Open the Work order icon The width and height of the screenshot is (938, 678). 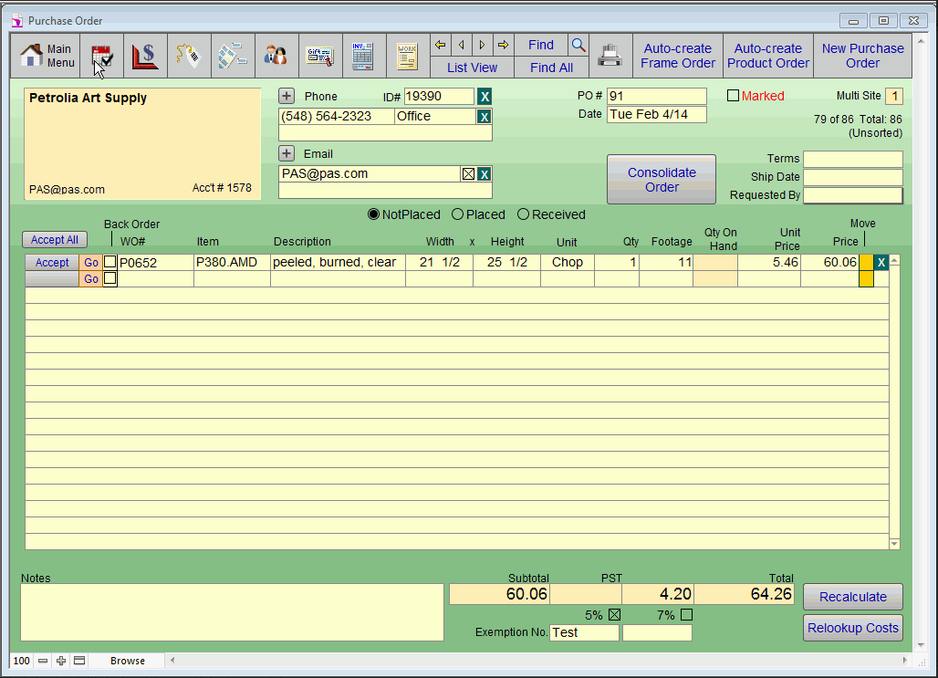(x=406, y=55)
